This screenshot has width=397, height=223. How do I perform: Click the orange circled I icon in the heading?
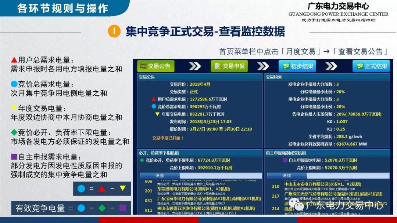(114, 32)
